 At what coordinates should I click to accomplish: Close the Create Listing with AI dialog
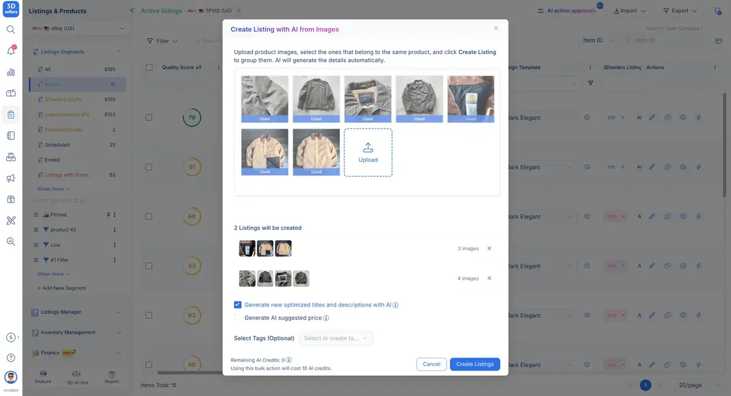(496, 28)
